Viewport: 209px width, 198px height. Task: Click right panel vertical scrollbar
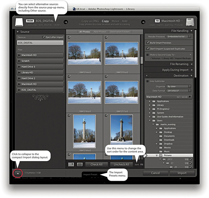click(195, 53)
